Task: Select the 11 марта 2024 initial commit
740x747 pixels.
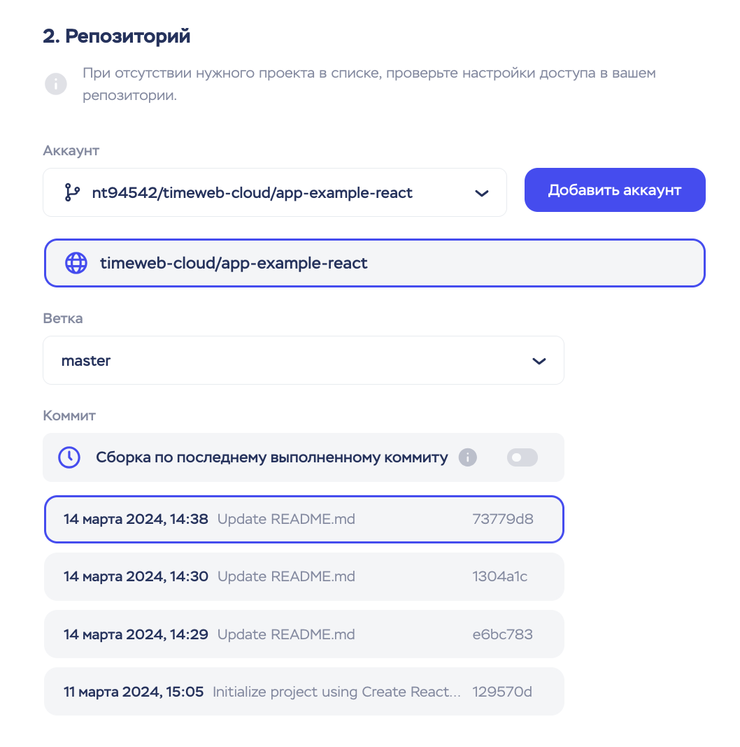Action: [x=304, y=692]
